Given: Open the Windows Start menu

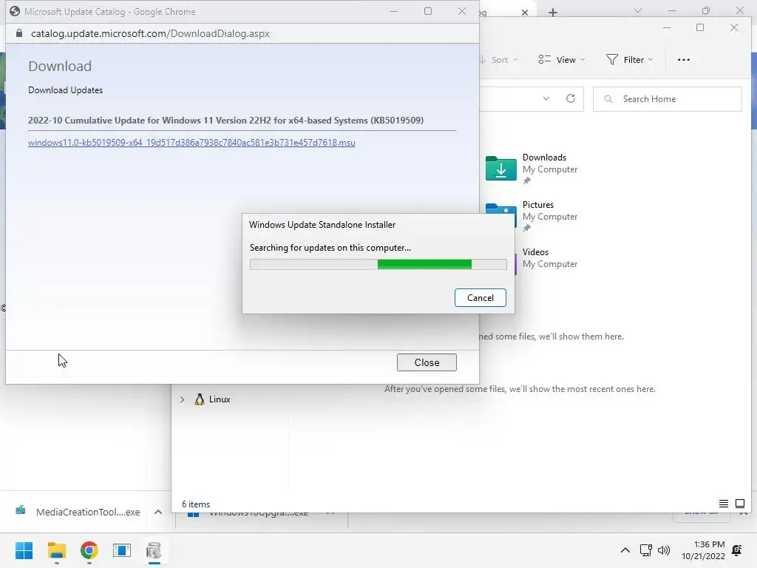Looking at the screenshot, I should click(24, 550).
